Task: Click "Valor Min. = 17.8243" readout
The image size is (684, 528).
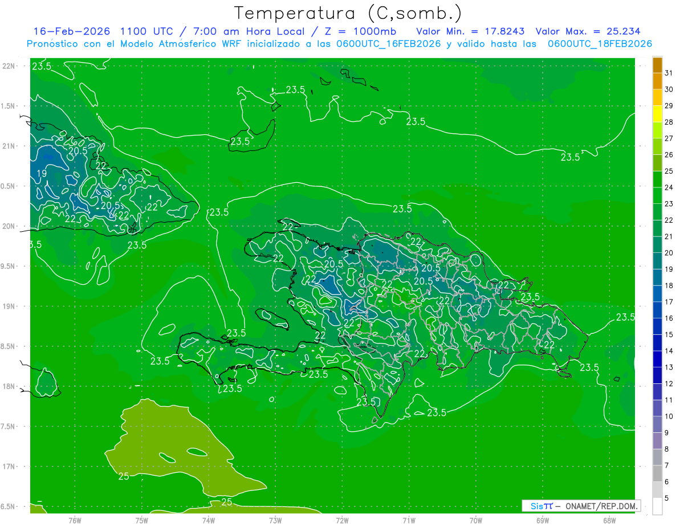Action: click(x=470, y=31)
